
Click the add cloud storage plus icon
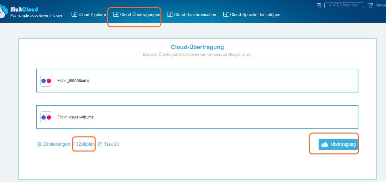pos(226,14)
